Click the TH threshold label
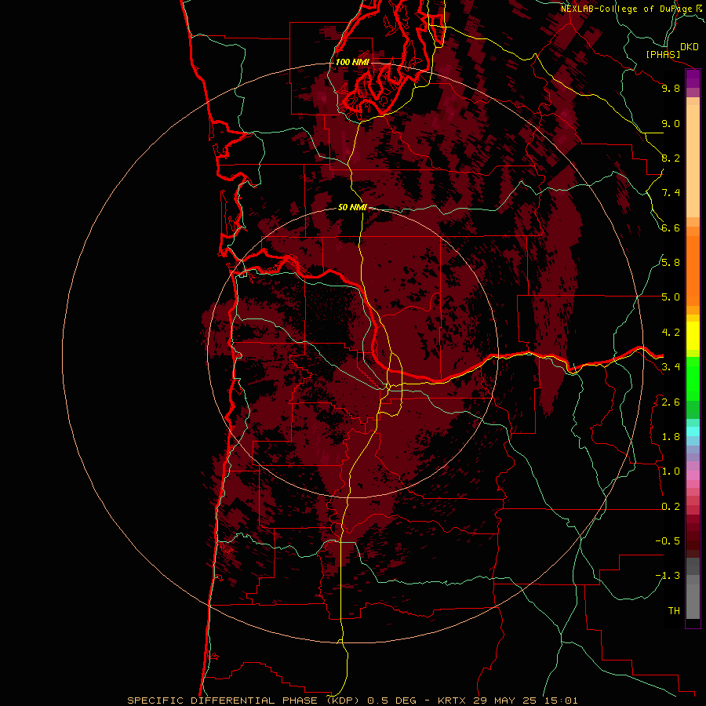This screenshot has height=706, width=706. tap(674, 611)
